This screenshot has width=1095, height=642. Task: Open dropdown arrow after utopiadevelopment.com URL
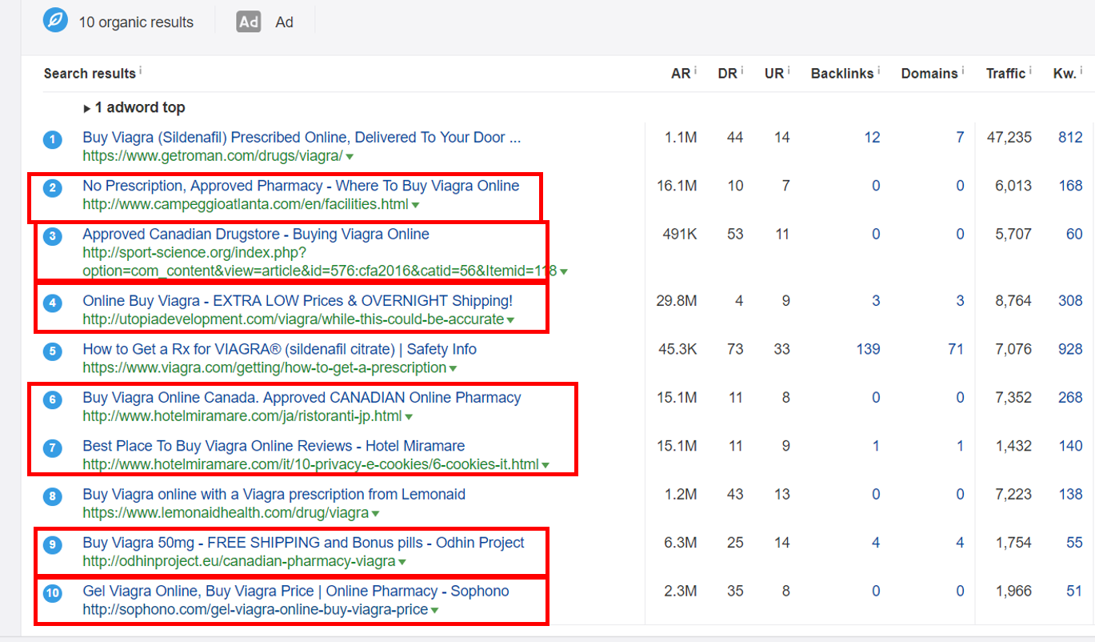[x=510, y=320]
